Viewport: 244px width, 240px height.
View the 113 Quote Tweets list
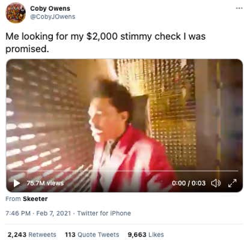tap(92, 235)
